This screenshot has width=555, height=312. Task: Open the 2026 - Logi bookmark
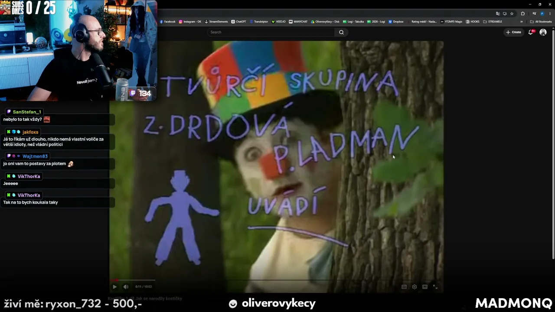376,22
